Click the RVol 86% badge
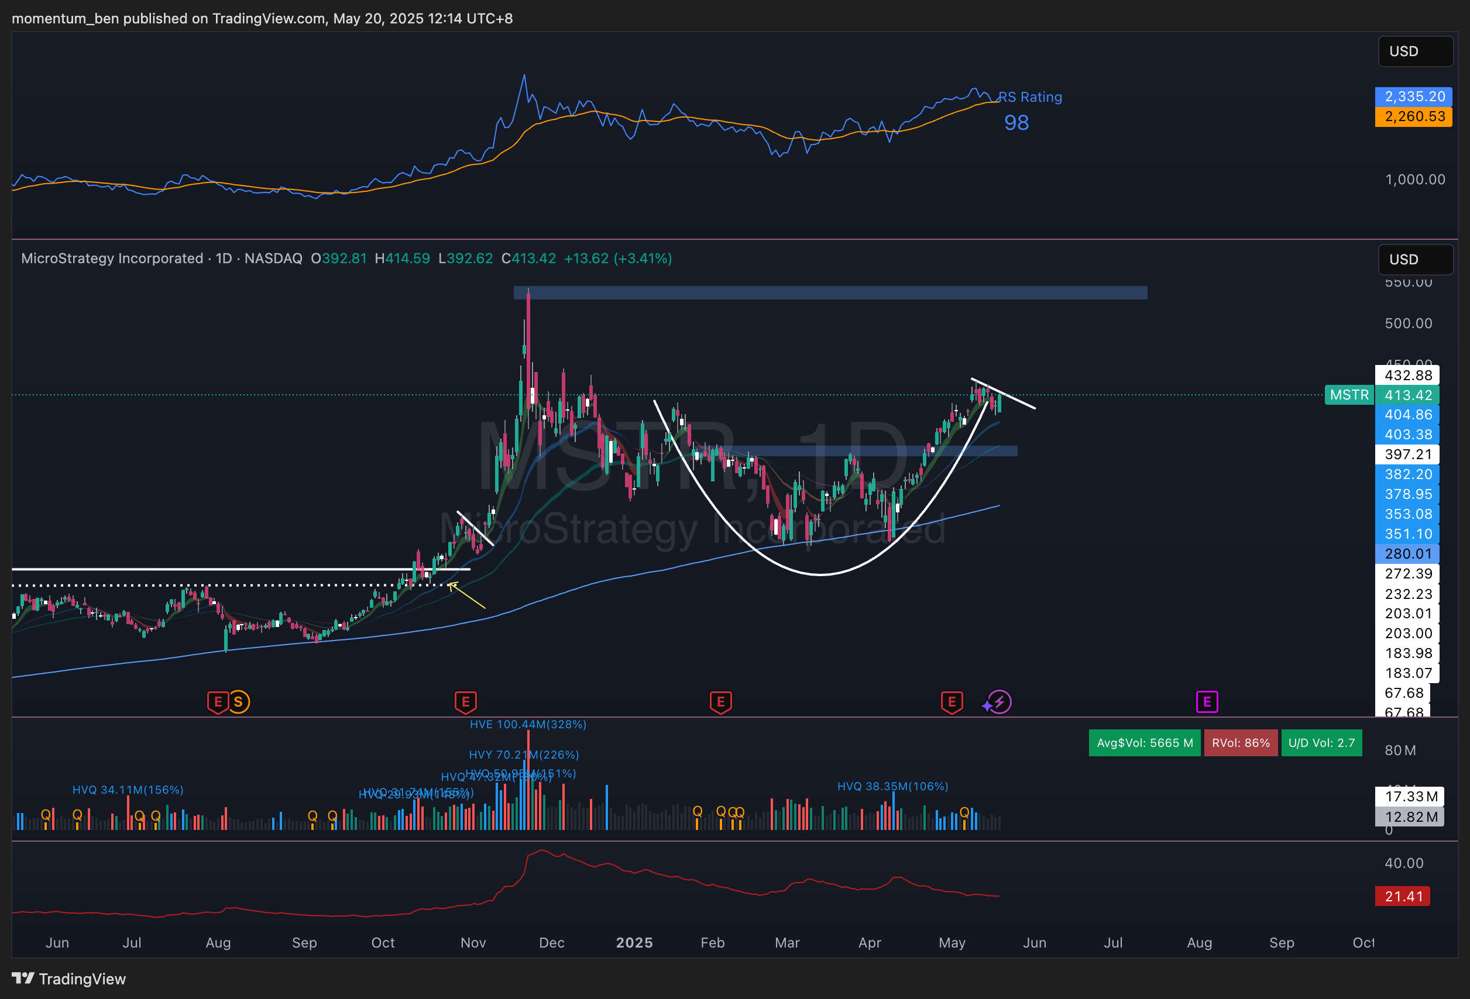1470x999 pixels. pos(1241,743)
